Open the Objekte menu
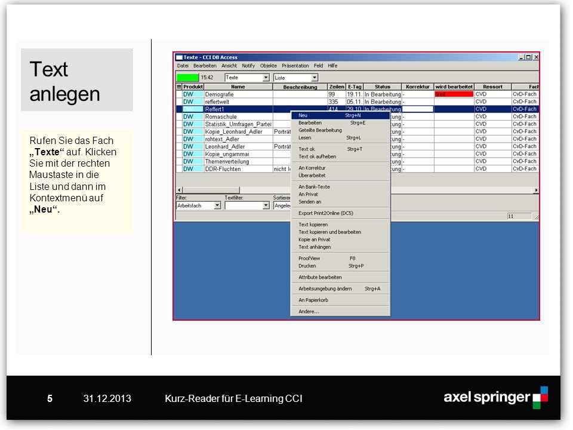Viewport: 573px width, 430px height. coord(268,66)
